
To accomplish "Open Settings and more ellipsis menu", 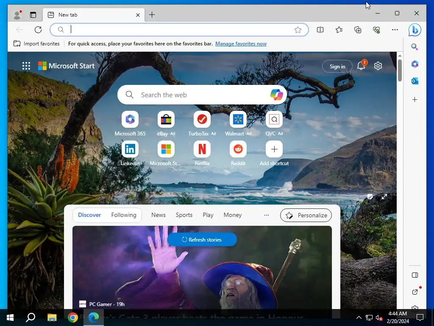I will pos(395,30).
